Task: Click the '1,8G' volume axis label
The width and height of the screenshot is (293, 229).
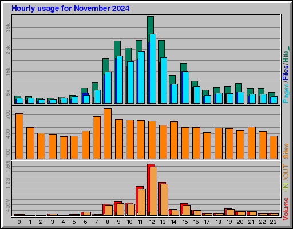Action: point(7,167)
